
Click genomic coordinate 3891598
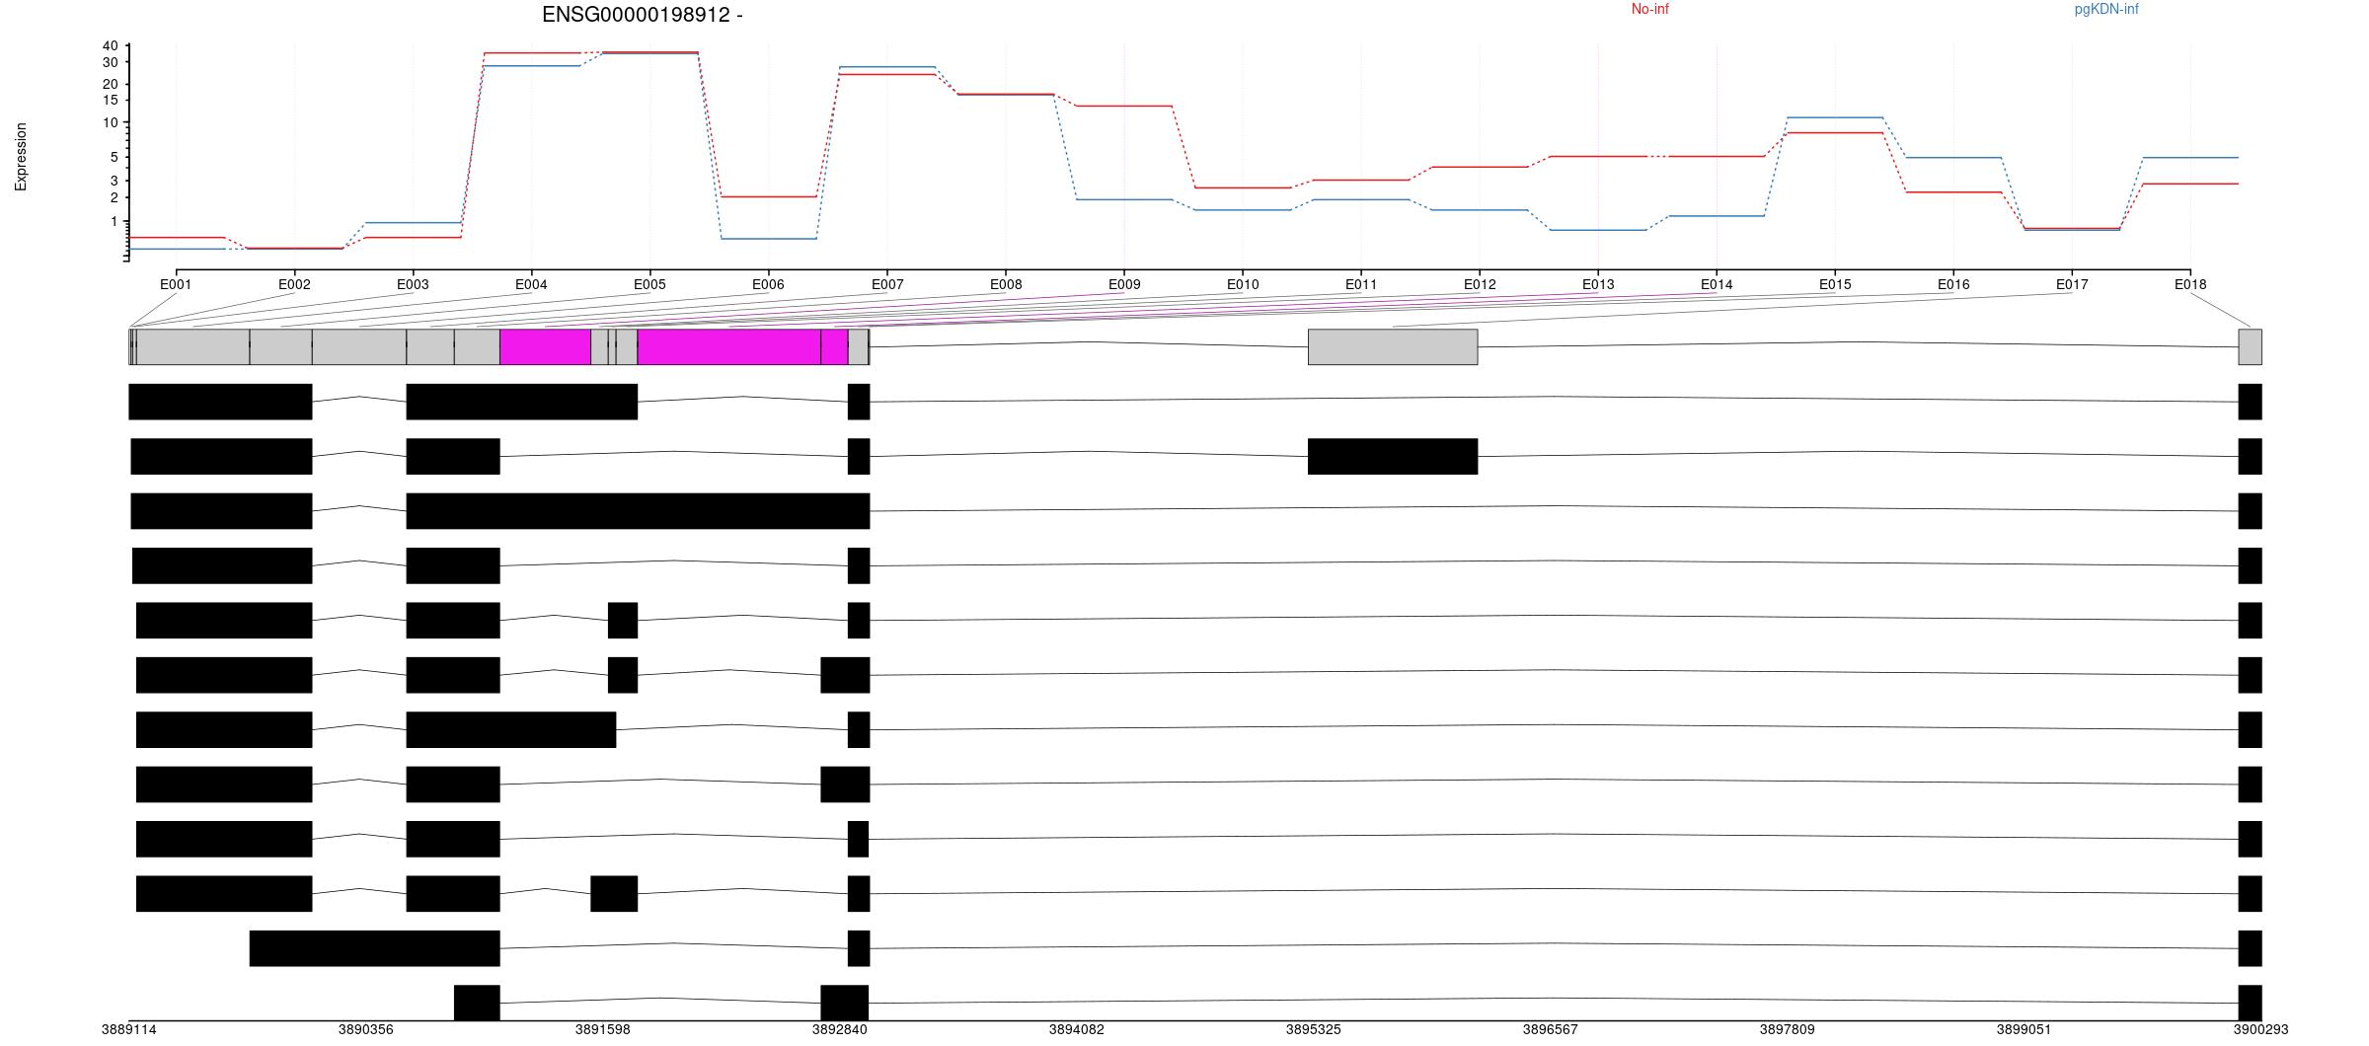(602, 1029)
